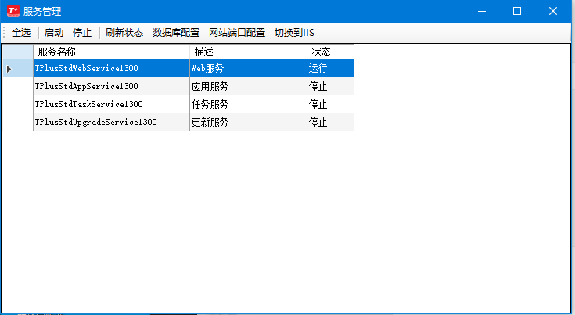Viewport: 575px width, 315px height.
Task: Click the T+ app icon in title bar
Action: [13, 11]
